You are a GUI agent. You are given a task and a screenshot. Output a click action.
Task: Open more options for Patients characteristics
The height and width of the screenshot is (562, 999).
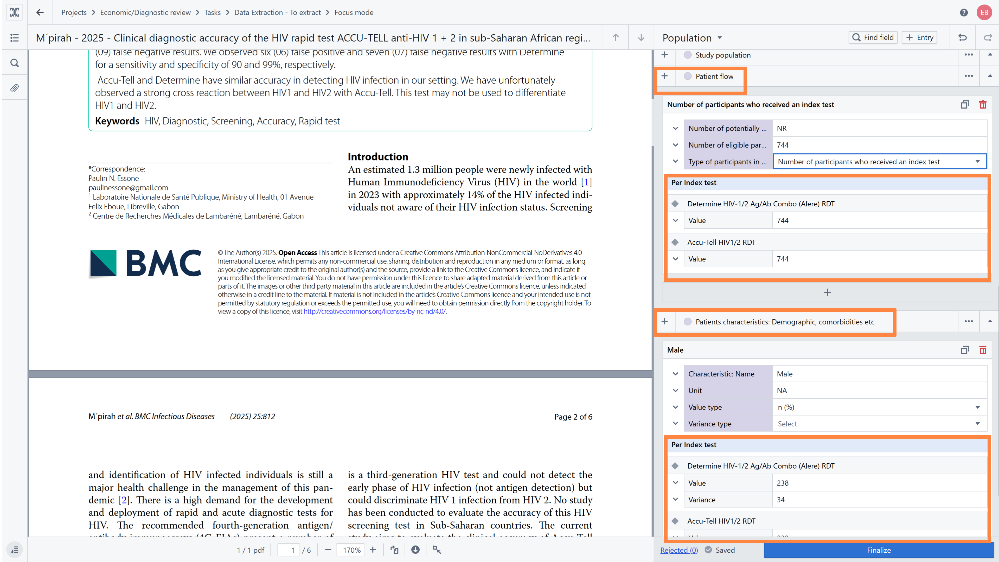pos(969,321)
